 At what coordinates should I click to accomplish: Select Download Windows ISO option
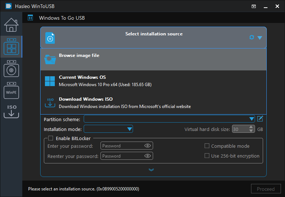(x=153, y=103)
